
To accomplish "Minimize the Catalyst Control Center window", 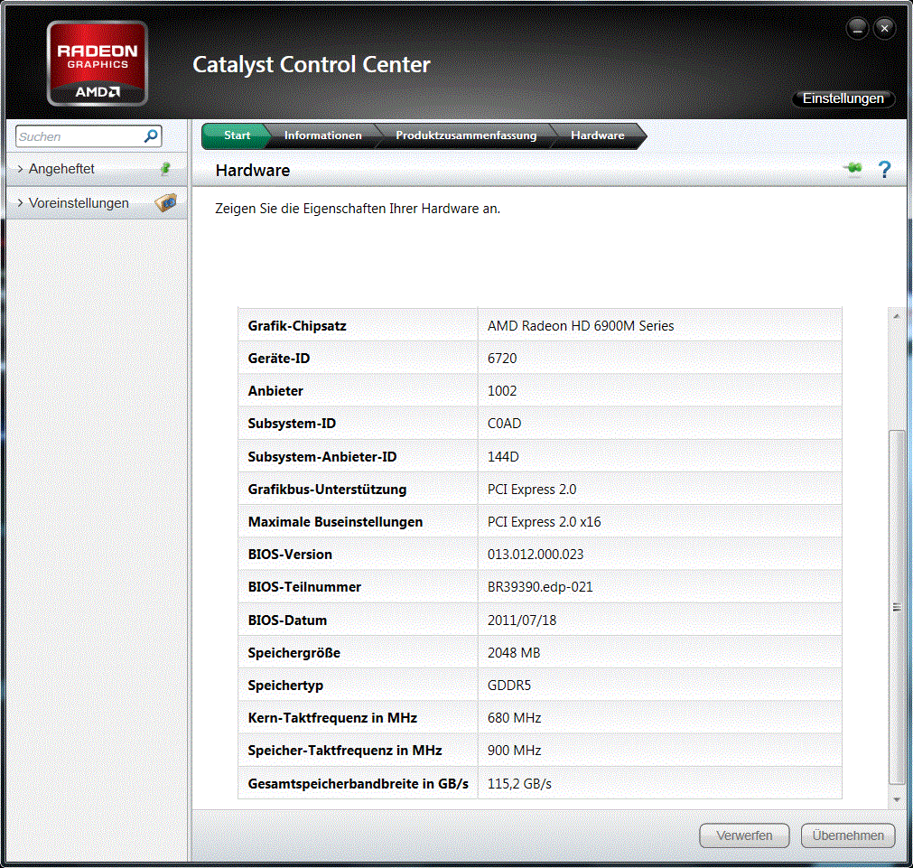I will click(857, 29).
